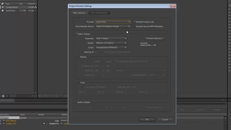
Task: Open the Depth dropdown showing Millions of Colors+
Action: point(111,43)
